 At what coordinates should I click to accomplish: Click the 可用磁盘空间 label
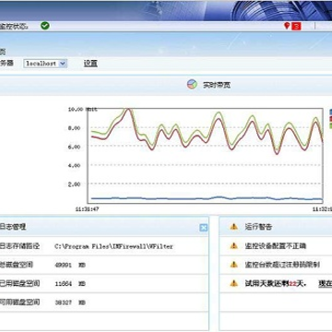click(x=19, y=302)
